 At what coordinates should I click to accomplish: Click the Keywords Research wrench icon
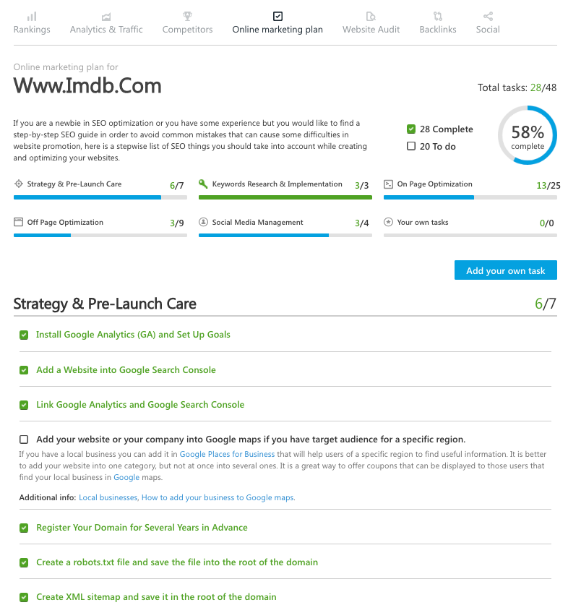[203, 184]
